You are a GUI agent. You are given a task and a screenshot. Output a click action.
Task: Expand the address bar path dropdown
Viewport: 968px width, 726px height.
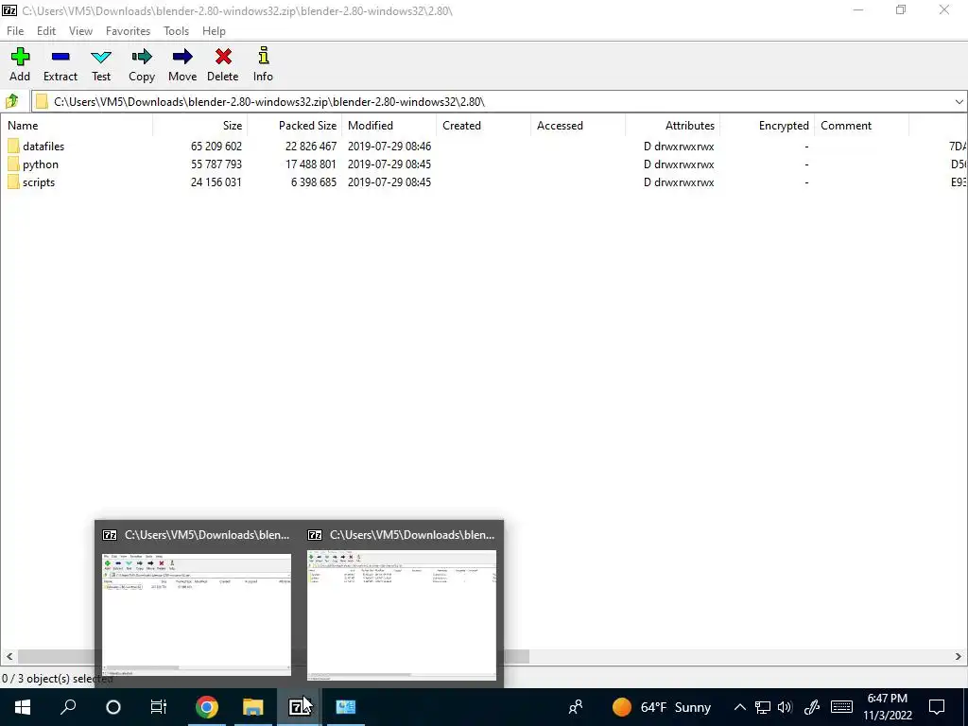pyautogui.click(x=959, y=102)
